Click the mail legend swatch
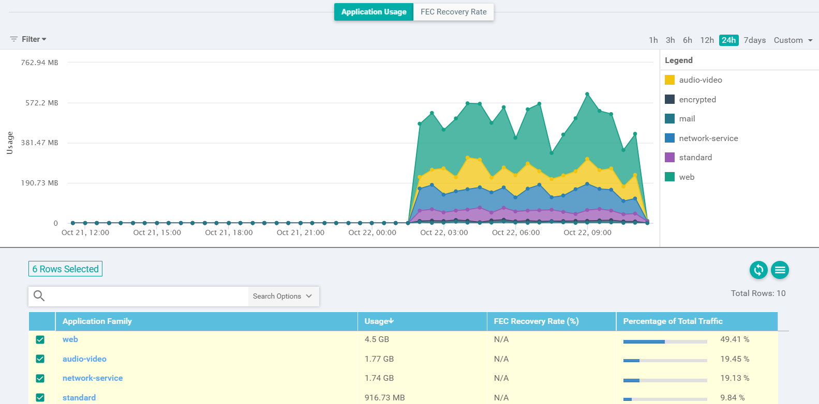 pyautogui.click(x=669, y=119)
